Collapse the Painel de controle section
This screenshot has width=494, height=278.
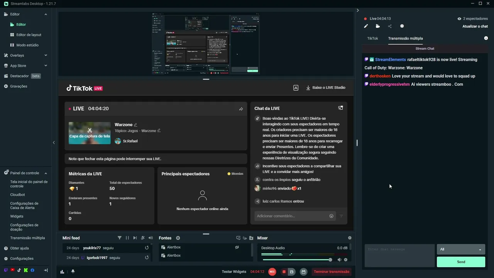tap(46, 173)
